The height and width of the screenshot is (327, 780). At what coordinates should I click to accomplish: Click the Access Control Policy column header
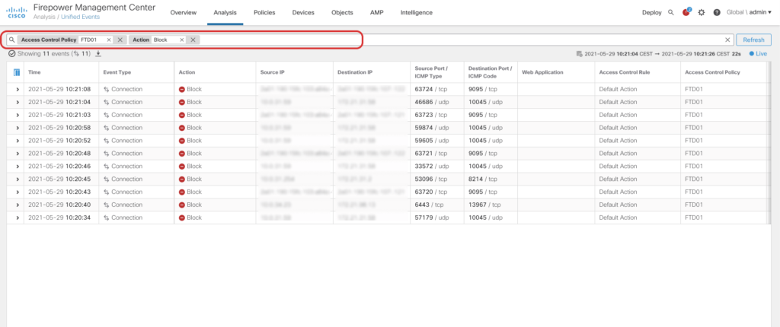pyautogui.click(x=712, y=72)
